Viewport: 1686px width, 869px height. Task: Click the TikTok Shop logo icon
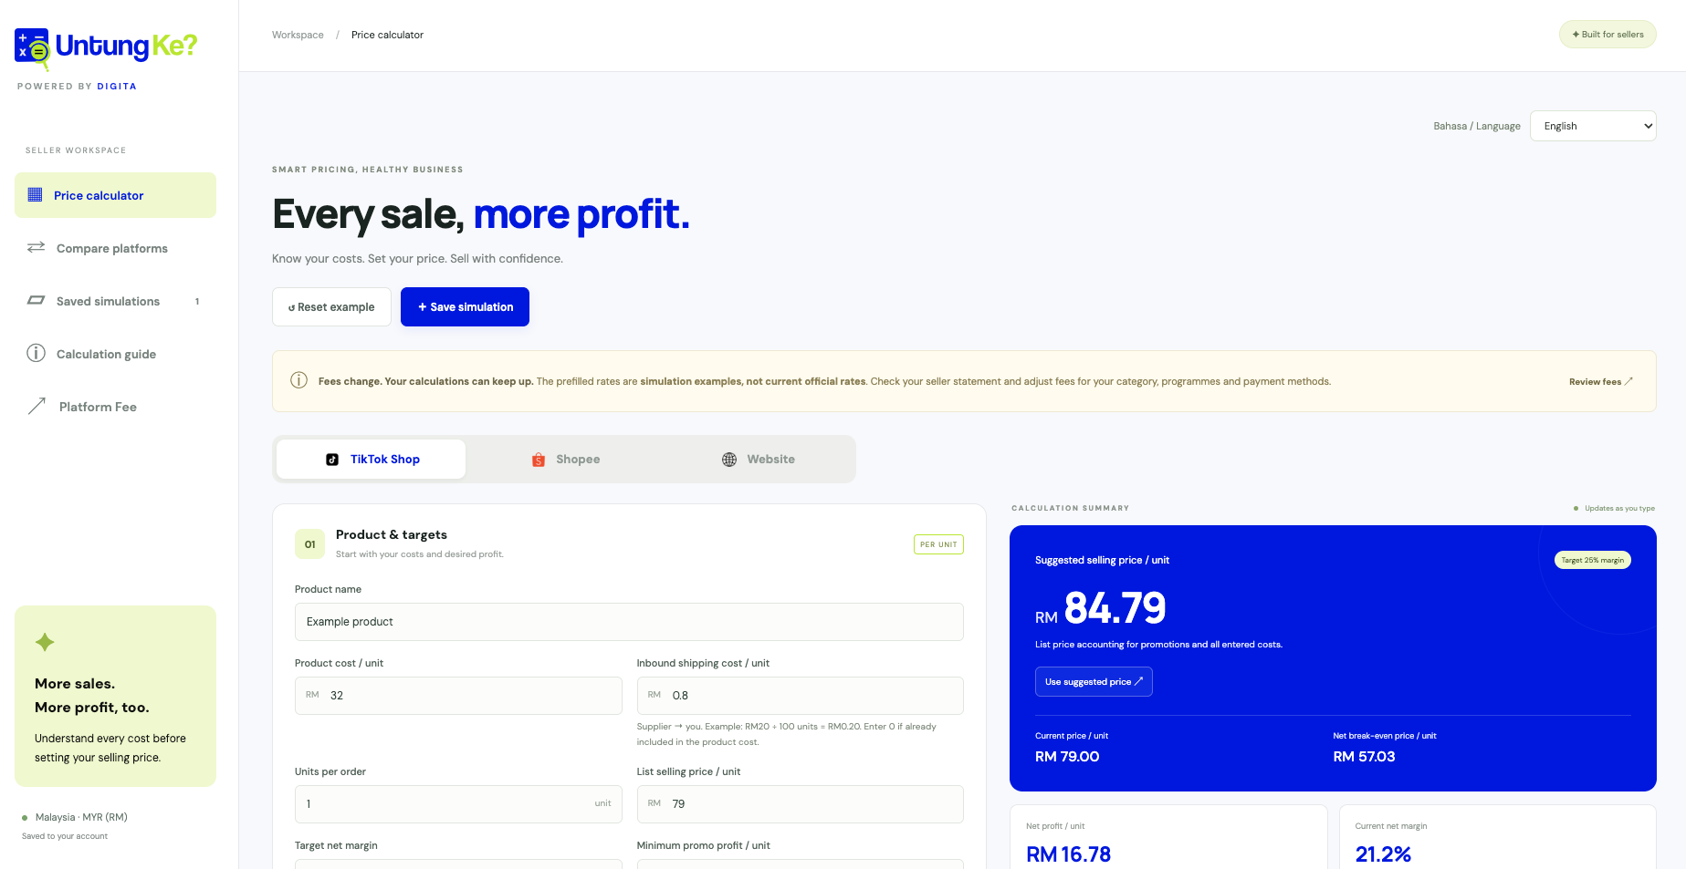[x=332, y=460]
